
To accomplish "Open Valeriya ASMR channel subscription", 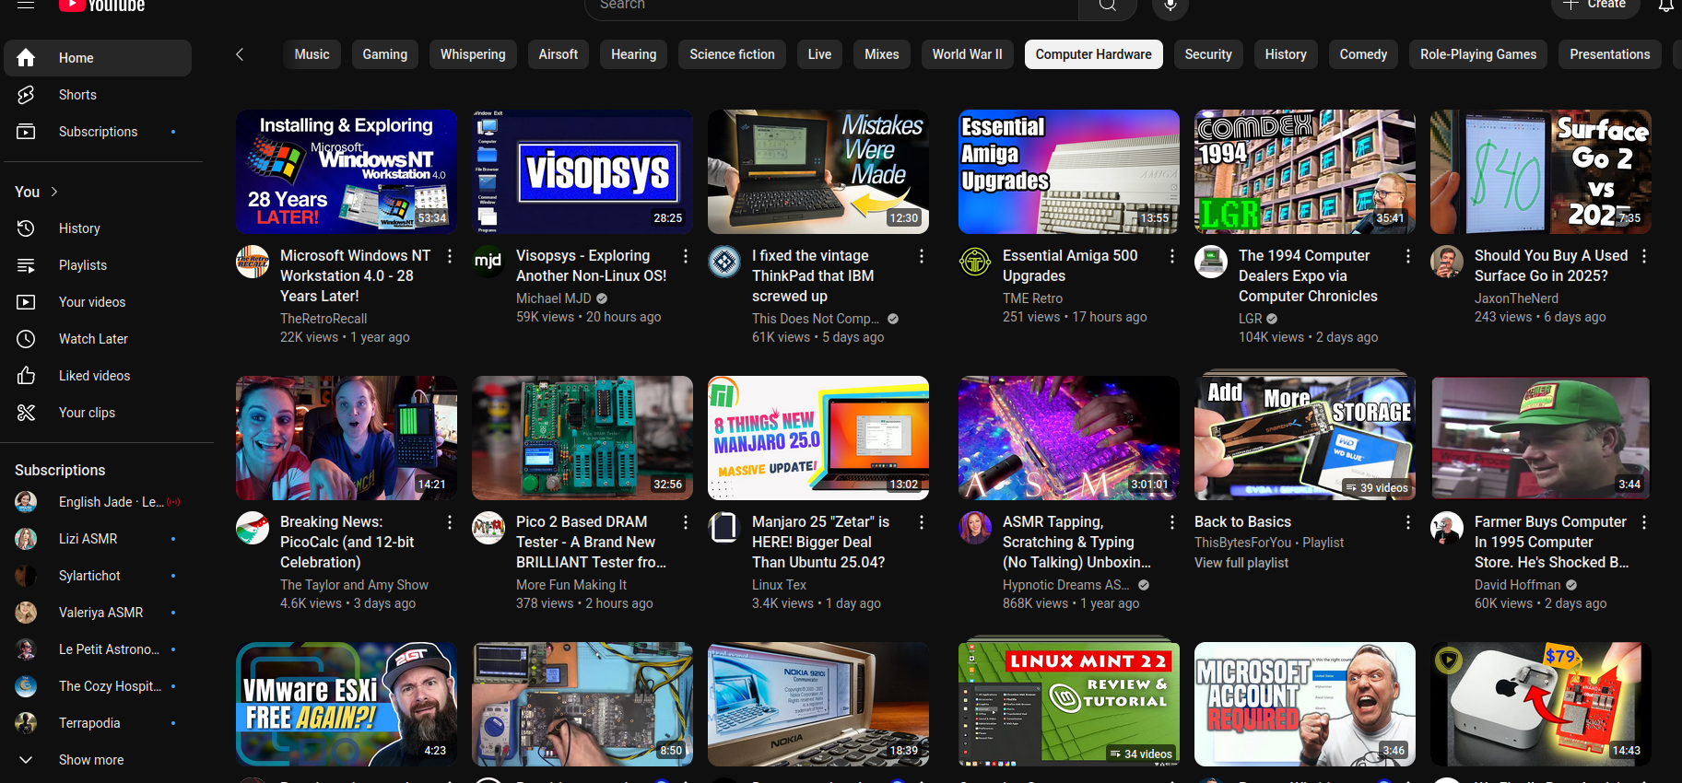I will (x=98, y=613).
